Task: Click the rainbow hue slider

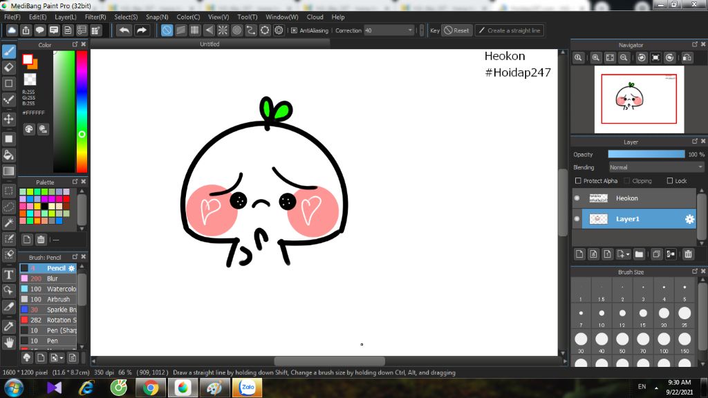Action: pos(82,111)
